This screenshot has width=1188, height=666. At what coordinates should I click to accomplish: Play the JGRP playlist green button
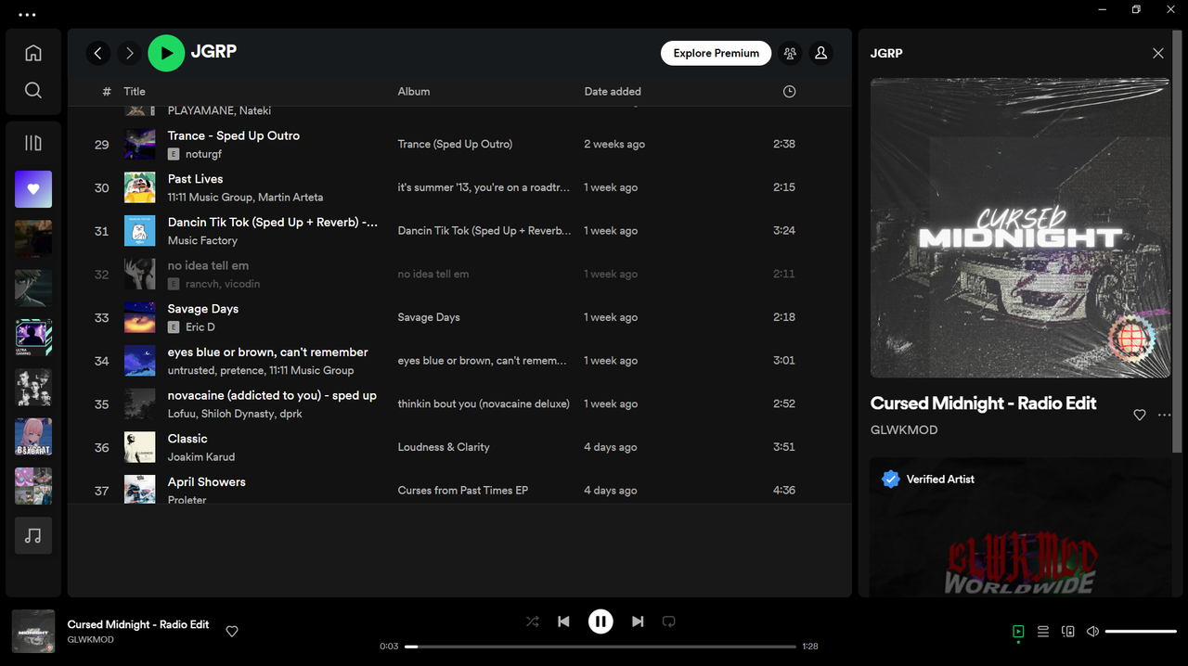167,53
